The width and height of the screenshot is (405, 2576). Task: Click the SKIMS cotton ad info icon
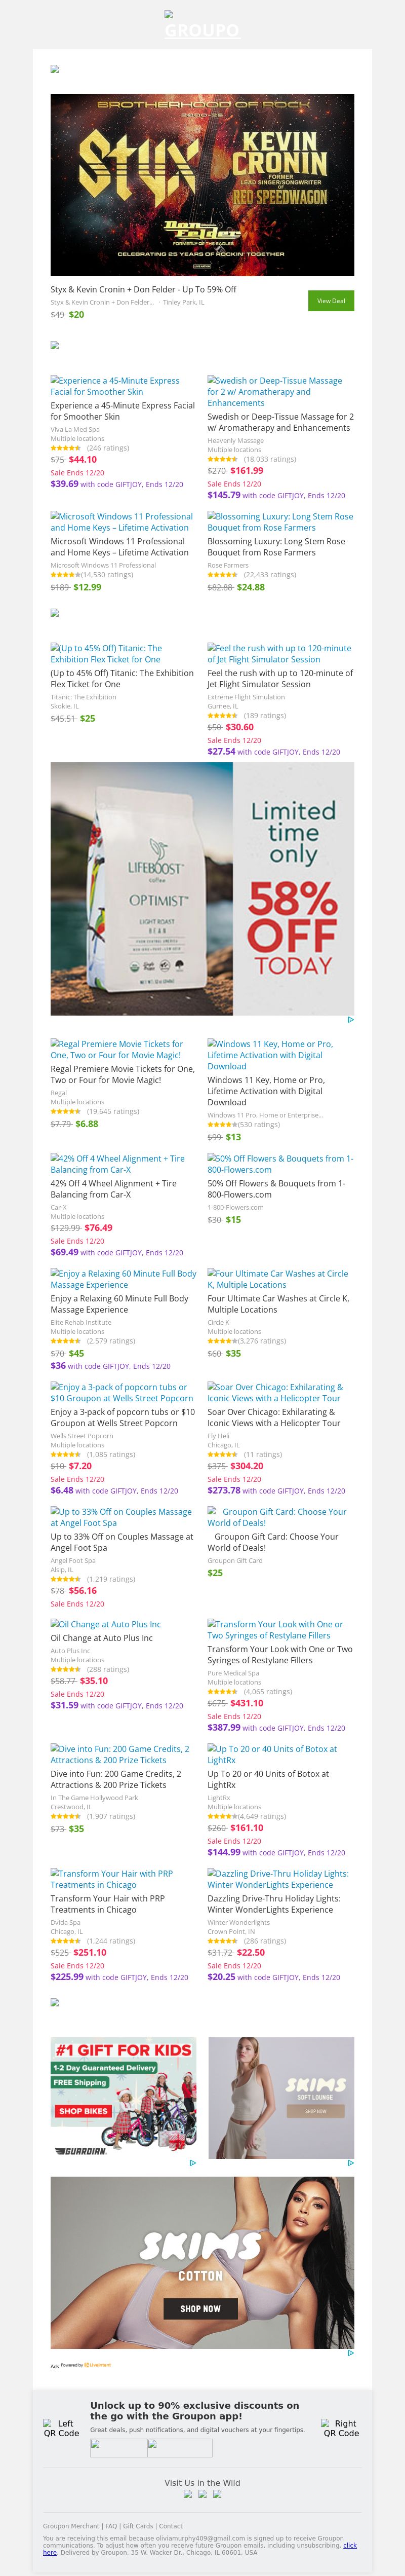350,2353
